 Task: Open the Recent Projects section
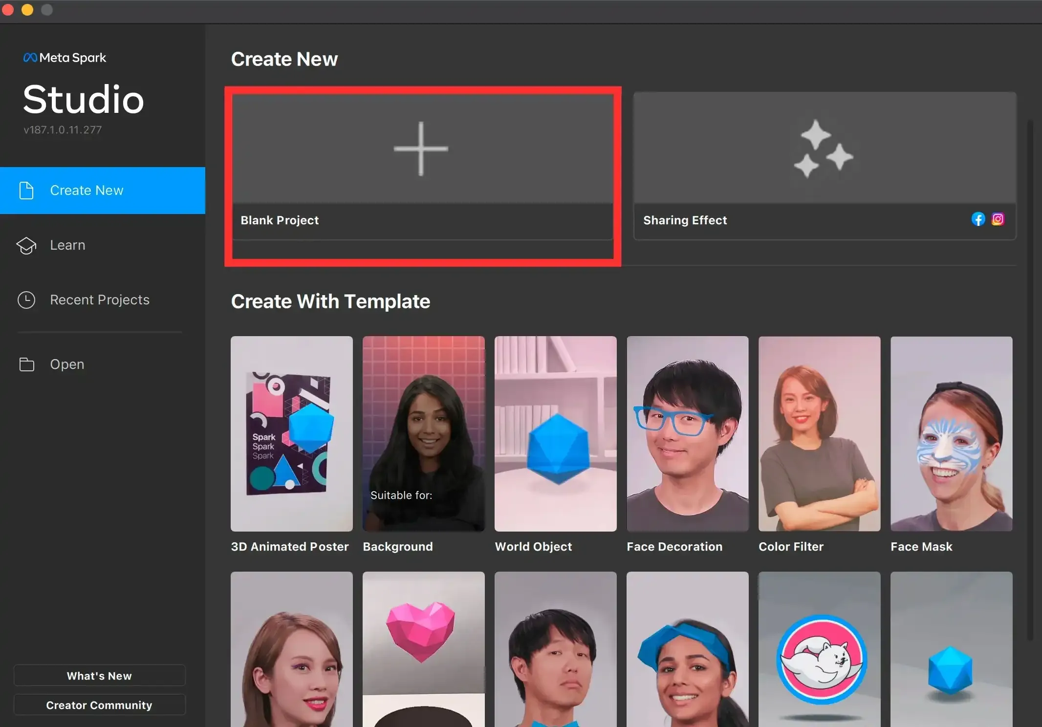point(100,300)
